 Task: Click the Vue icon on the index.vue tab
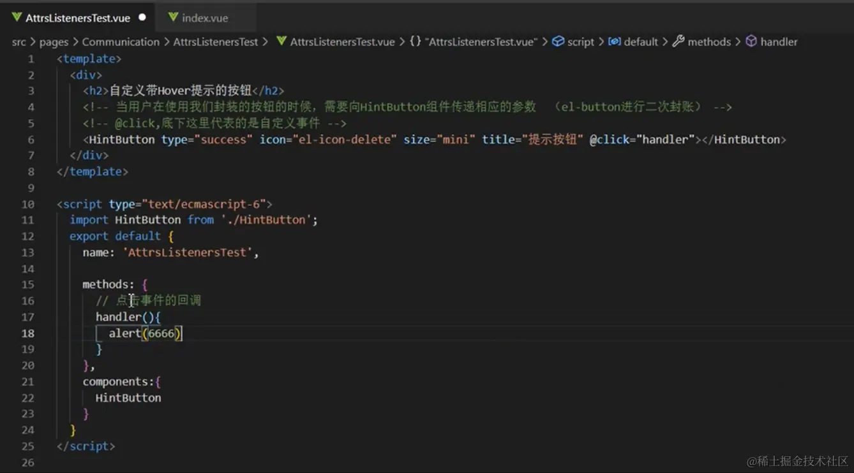tap(173, 17)
